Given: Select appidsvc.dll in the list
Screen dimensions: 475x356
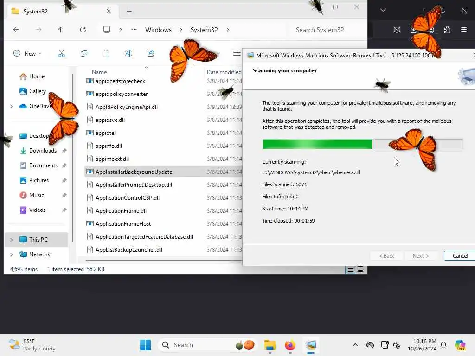Looking at the screenshot, I should coord(110,120).
